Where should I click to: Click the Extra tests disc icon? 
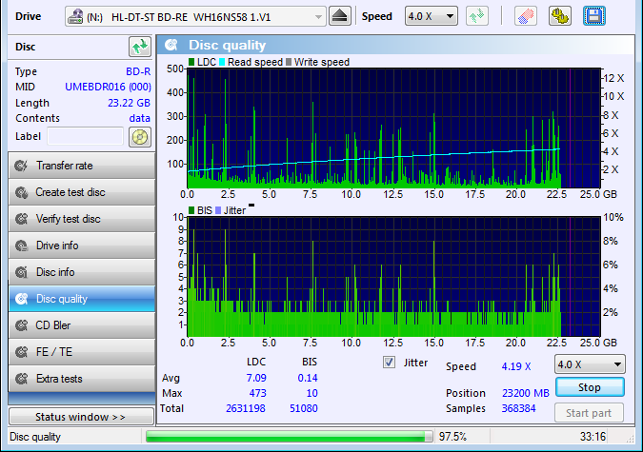pyautogui.click(x=21, y=379)
